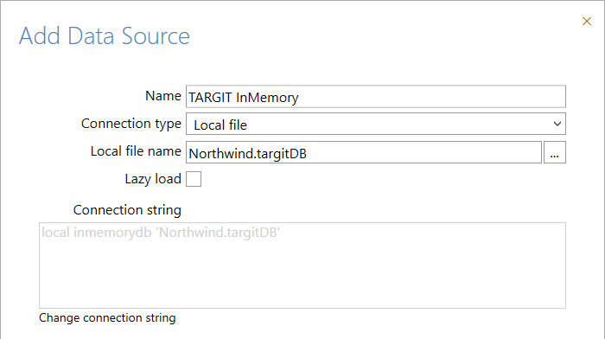605x339 pixels.
Task: Click the Name field containing TARGIT InMemory
Action: 376,97
